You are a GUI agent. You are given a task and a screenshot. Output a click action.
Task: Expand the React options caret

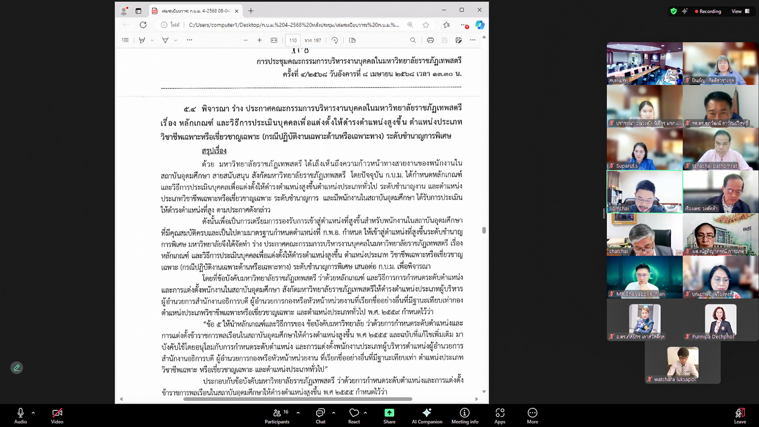(365, 413)
